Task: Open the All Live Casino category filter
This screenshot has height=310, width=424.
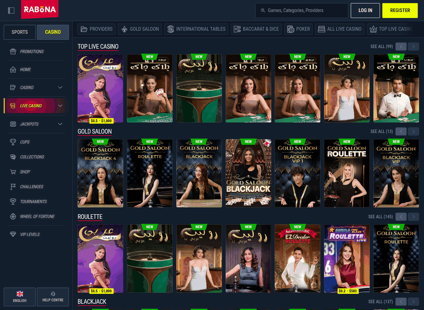Action: (340, 29)
